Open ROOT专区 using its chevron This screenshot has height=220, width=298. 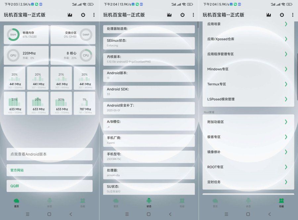coord(286,167)
